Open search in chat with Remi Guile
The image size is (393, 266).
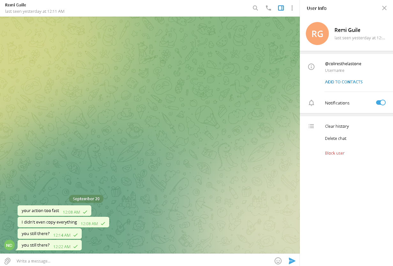pos(255,8)
